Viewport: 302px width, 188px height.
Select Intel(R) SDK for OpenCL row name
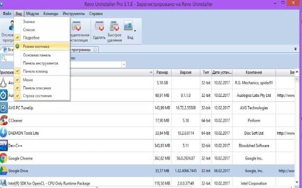[x=49, y=183]
